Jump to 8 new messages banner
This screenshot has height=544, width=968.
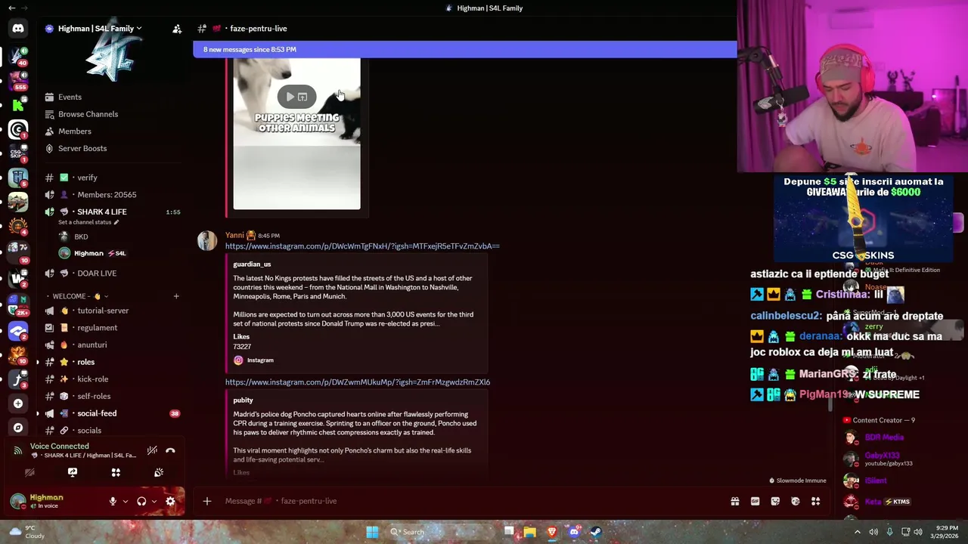(x=464, y=49)
